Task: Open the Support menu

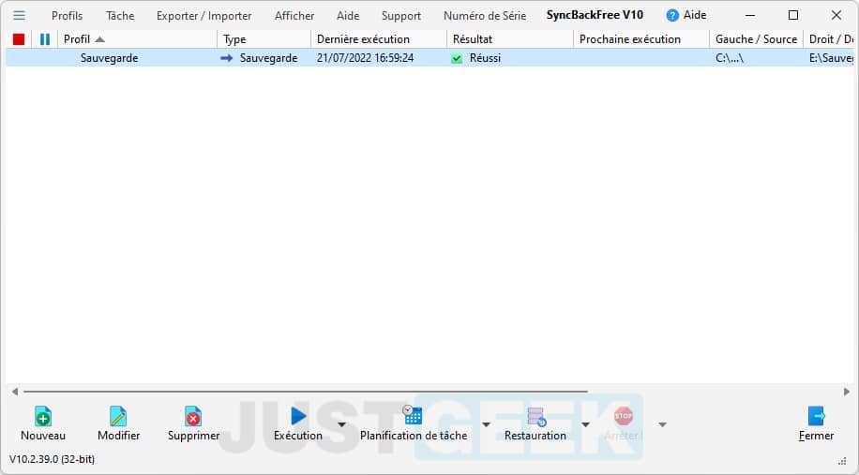Action: [401, 16]
